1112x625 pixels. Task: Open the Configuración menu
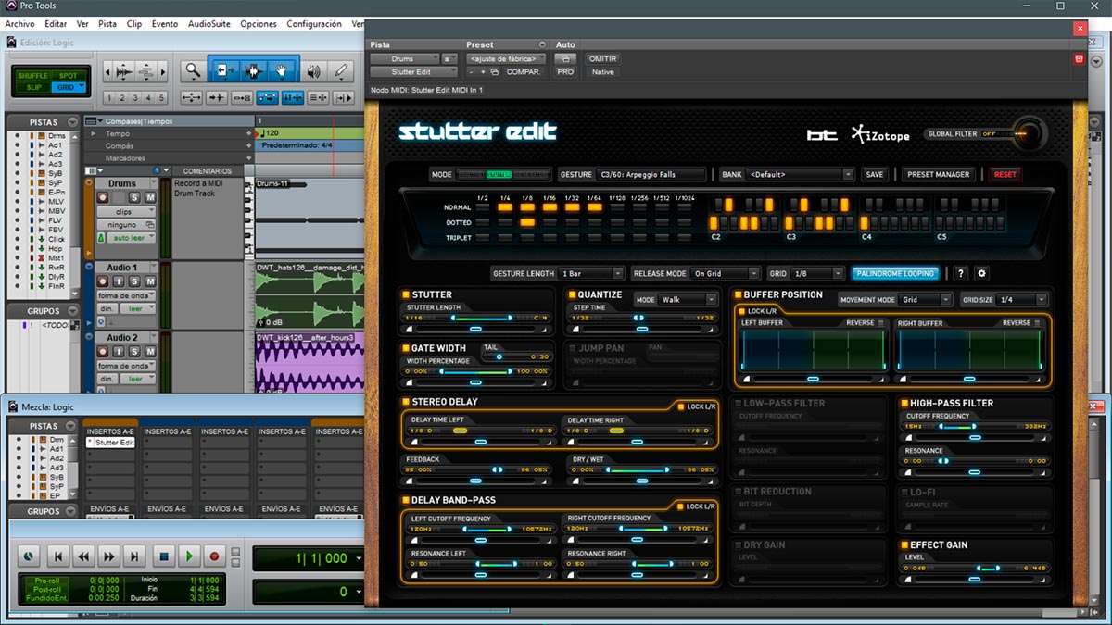tap(314, 24)
